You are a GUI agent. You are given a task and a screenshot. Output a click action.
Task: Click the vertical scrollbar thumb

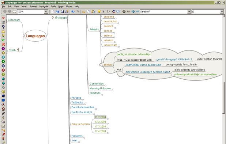(x=223, y=98)
